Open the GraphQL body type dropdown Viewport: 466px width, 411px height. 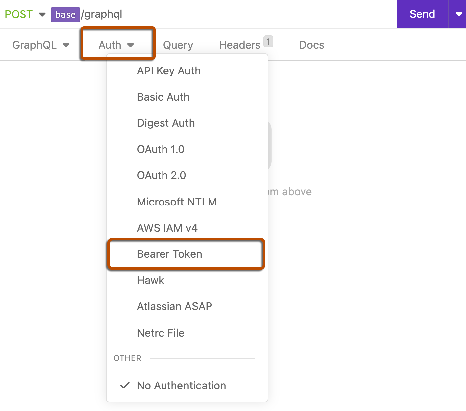[x=40, y=45]
